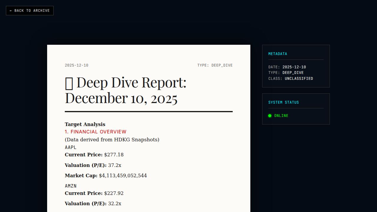
Task: Click the green online status dot
Action: pyautogui.click(x=270, y=116)
